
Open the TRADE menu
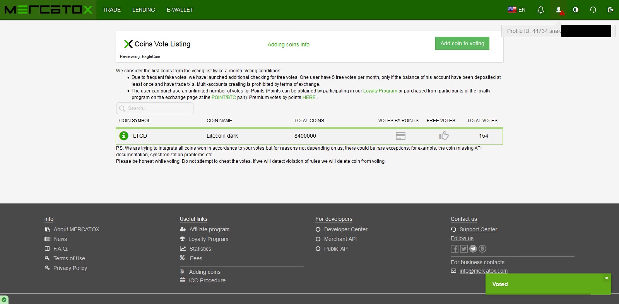click(111, 10)
